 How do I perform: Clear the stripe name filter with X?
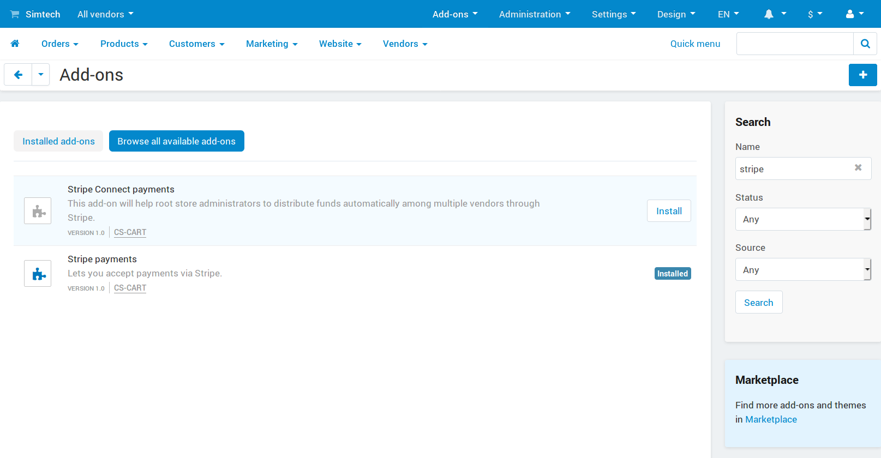(x=858, y=168)
